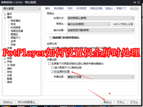Collapse the 播放 tree node

tap(5, 18)
